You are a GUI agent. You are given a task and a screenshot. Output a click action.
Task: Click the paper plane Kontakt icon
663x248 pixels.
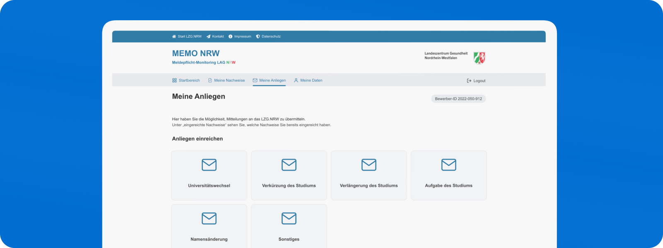click(208, 36)
